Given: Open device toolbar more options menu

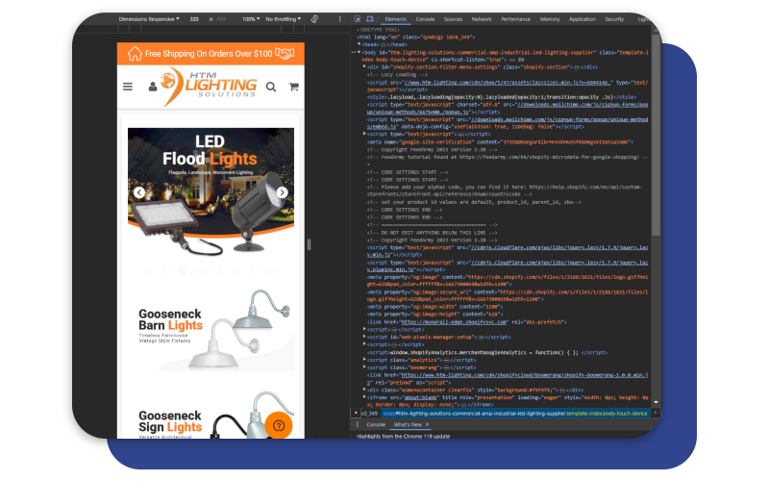Looking at the screenshot, I should point(340,19).
